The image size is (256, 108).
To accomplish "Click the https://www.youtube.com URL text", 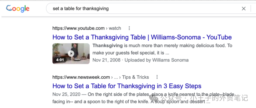I will pyautogui.click(x=79, y=28).
